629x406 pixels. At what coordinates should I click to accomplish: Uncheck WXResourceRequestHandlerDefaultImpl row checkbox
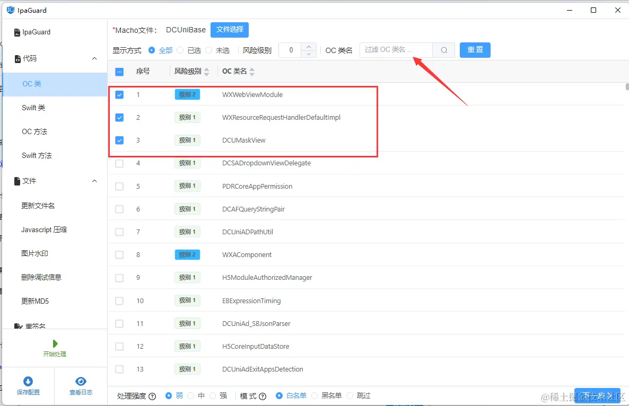tap(119, 118)
